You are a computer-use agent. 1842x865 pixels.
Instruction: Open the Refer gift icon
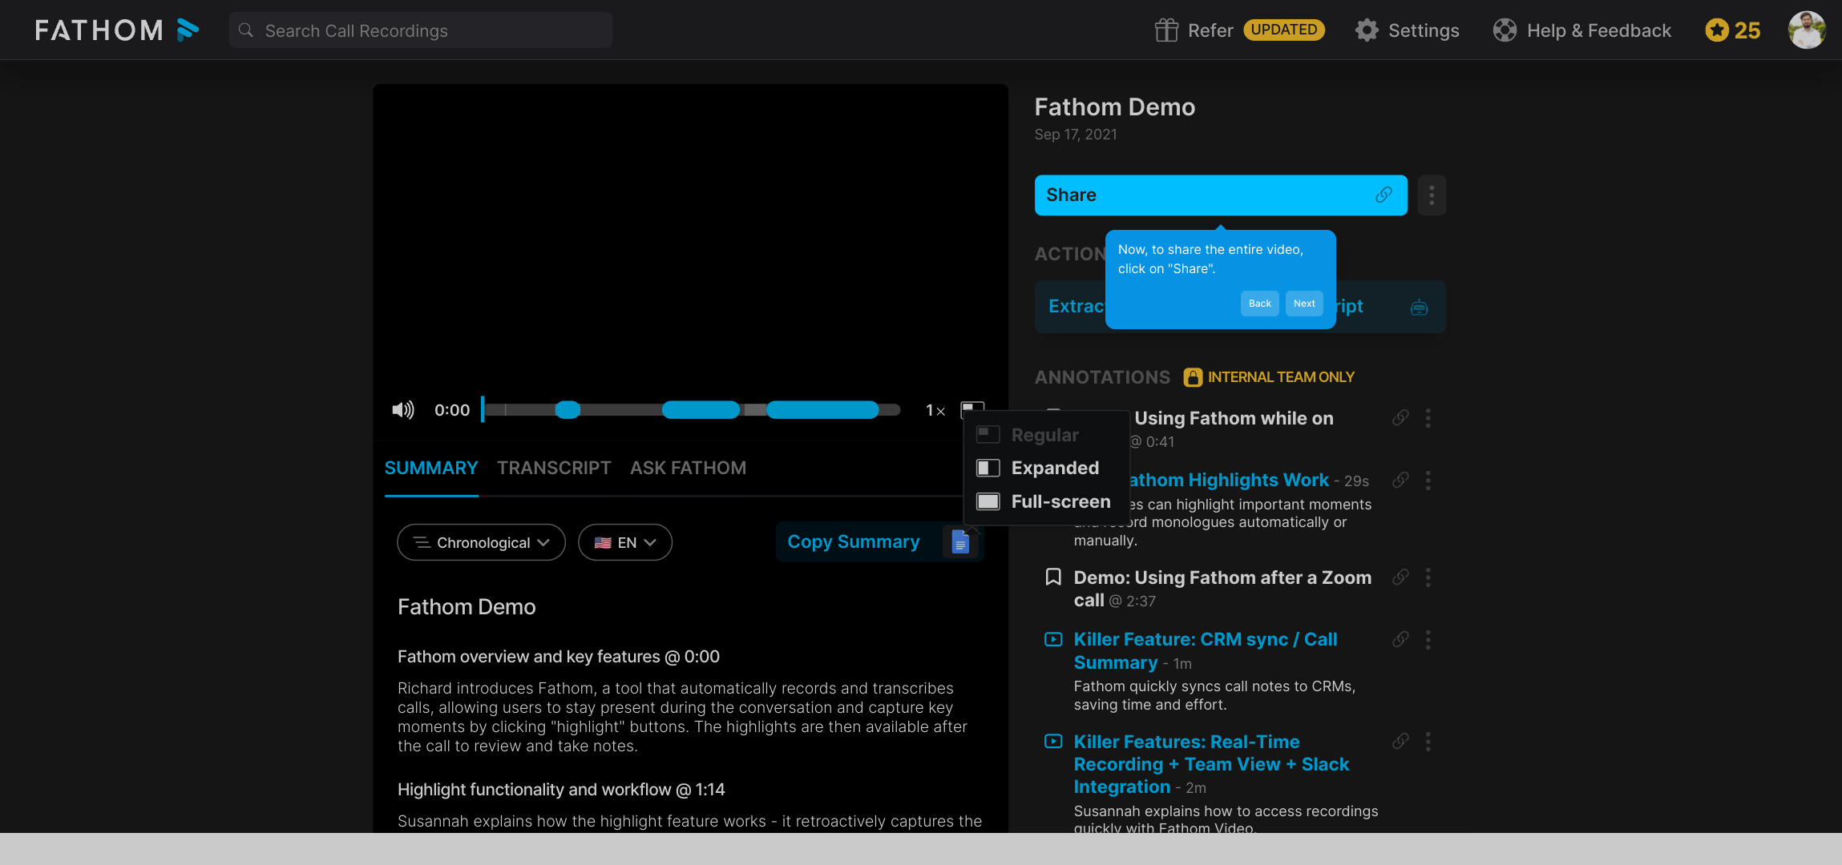(x=1166, y=30)
